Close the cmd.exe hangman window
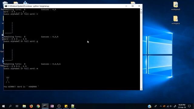Screen dimensions: 194x109 pyautogui.click(x=139, y=6)
